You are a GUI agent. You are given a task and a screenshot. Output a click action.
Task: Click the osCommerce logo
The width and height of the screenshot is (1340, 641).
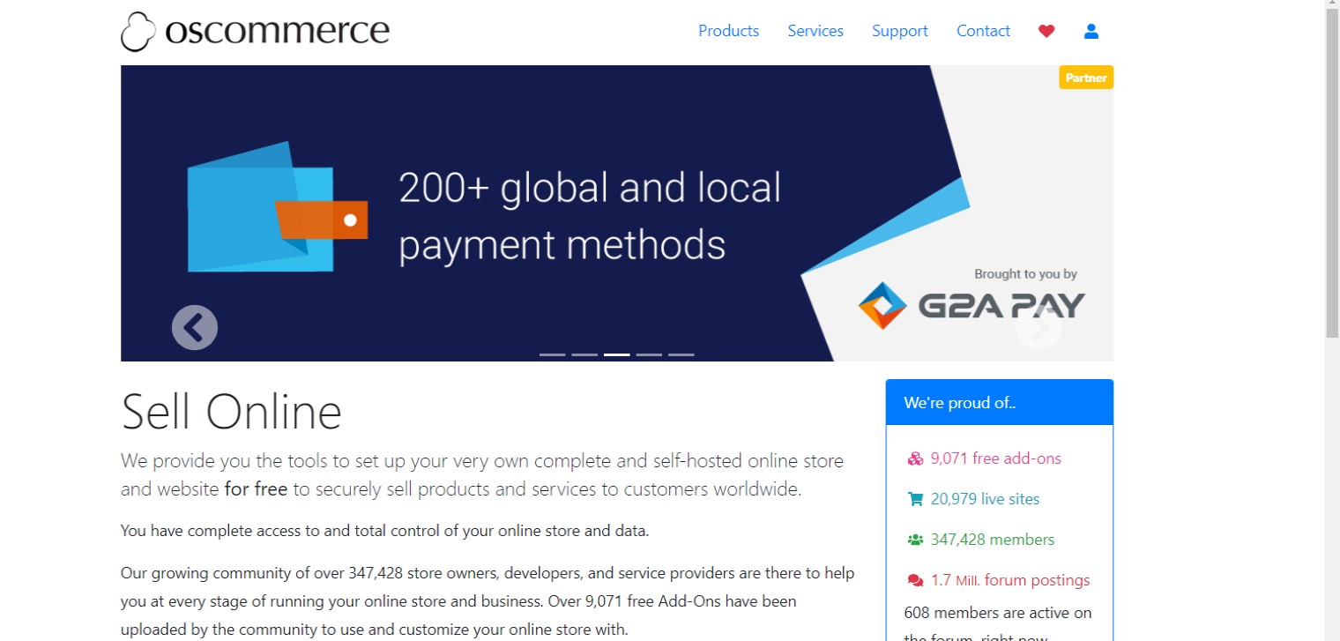(255, 32)
